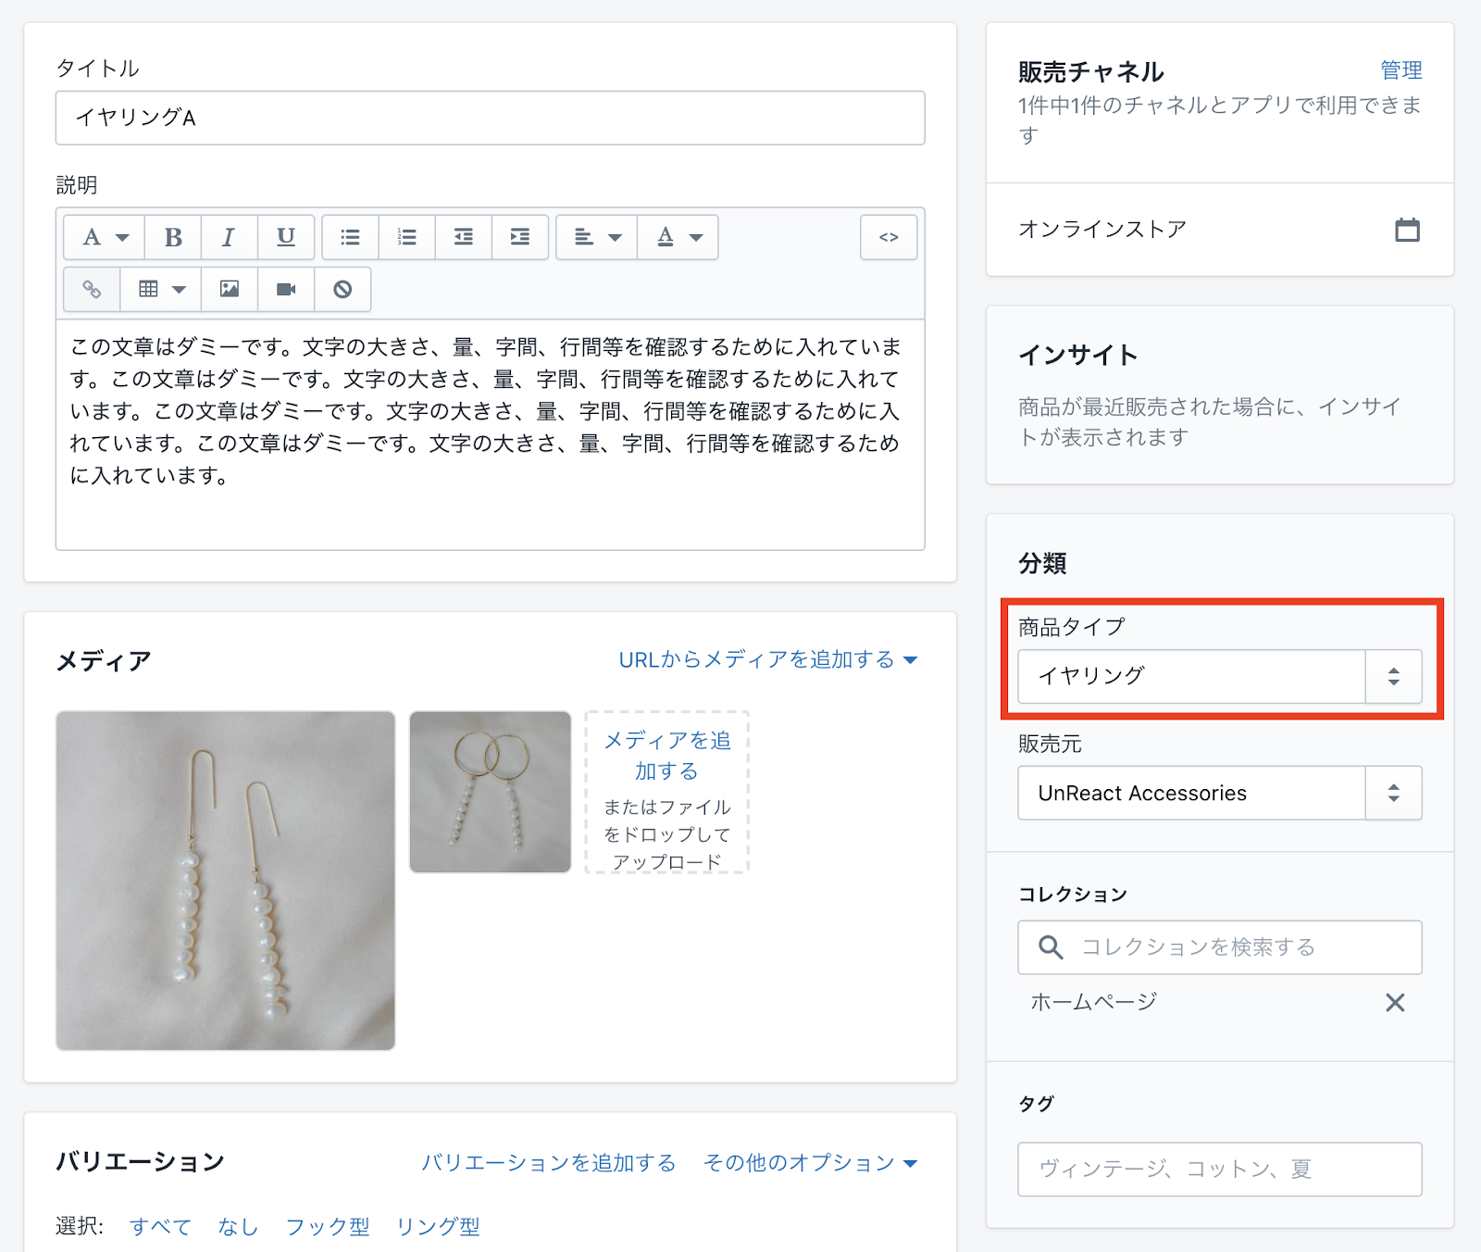Open the text color dropdown
Viewport: 1481px width, 1252px height.
(x=678, y=238)
